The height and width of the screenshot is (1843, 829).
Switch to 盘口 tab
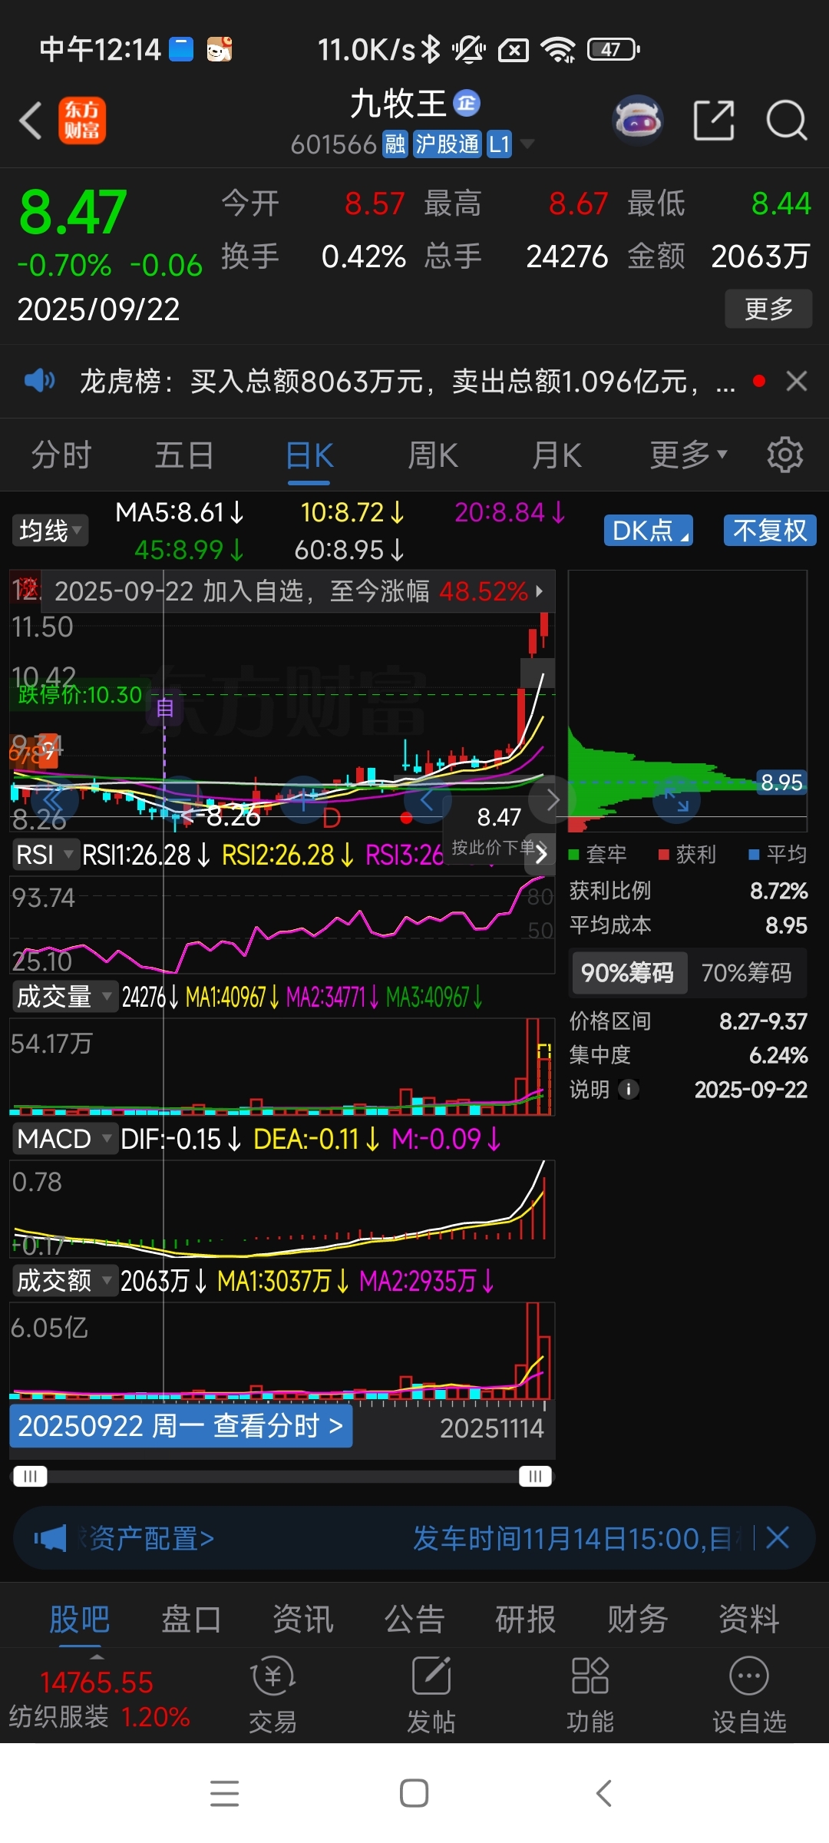191,1620
